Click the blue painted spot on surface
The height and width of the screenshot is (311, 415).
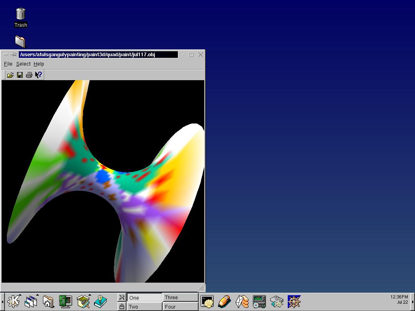(104, 177)
